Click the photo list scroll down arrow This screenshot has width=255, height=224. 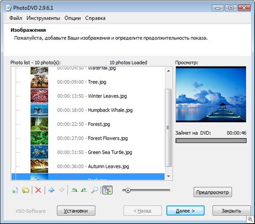coord(169,176)
